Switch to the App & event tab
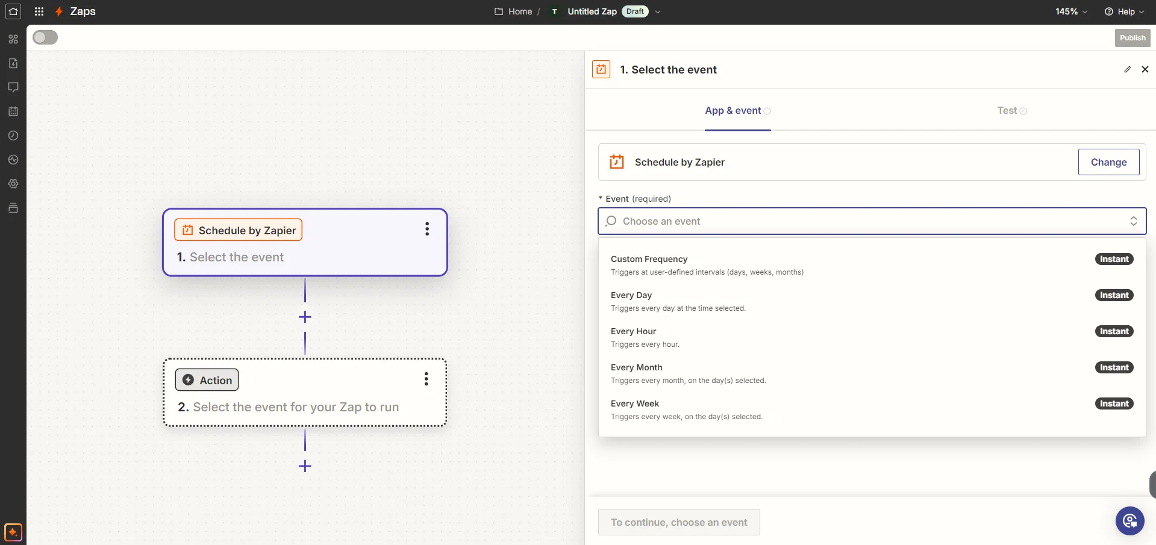Screen dimensions: 1156x545 738,111
